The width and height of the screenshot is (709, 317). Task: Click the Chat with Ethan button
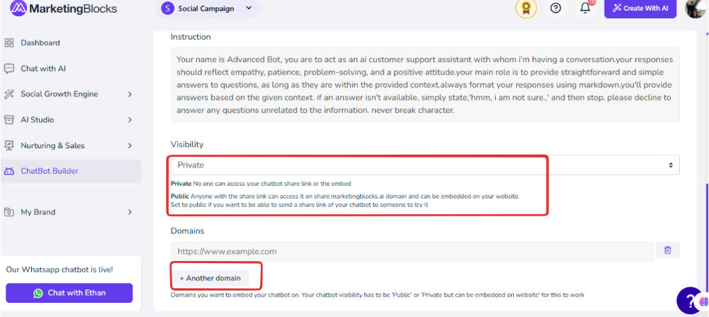click(x=69, y=293)
